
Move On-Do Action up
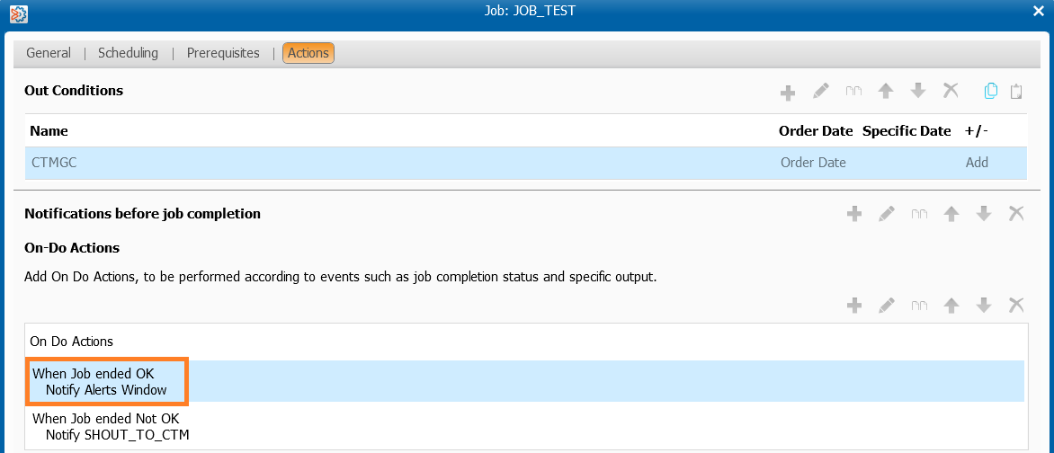coord(951,306)
